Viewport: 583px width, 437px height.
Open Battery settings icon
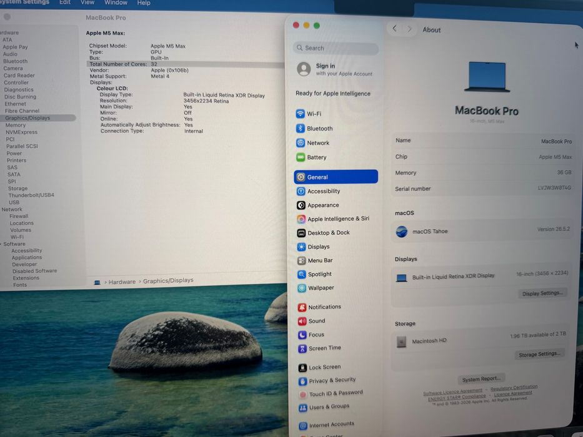tap(301, 157)
